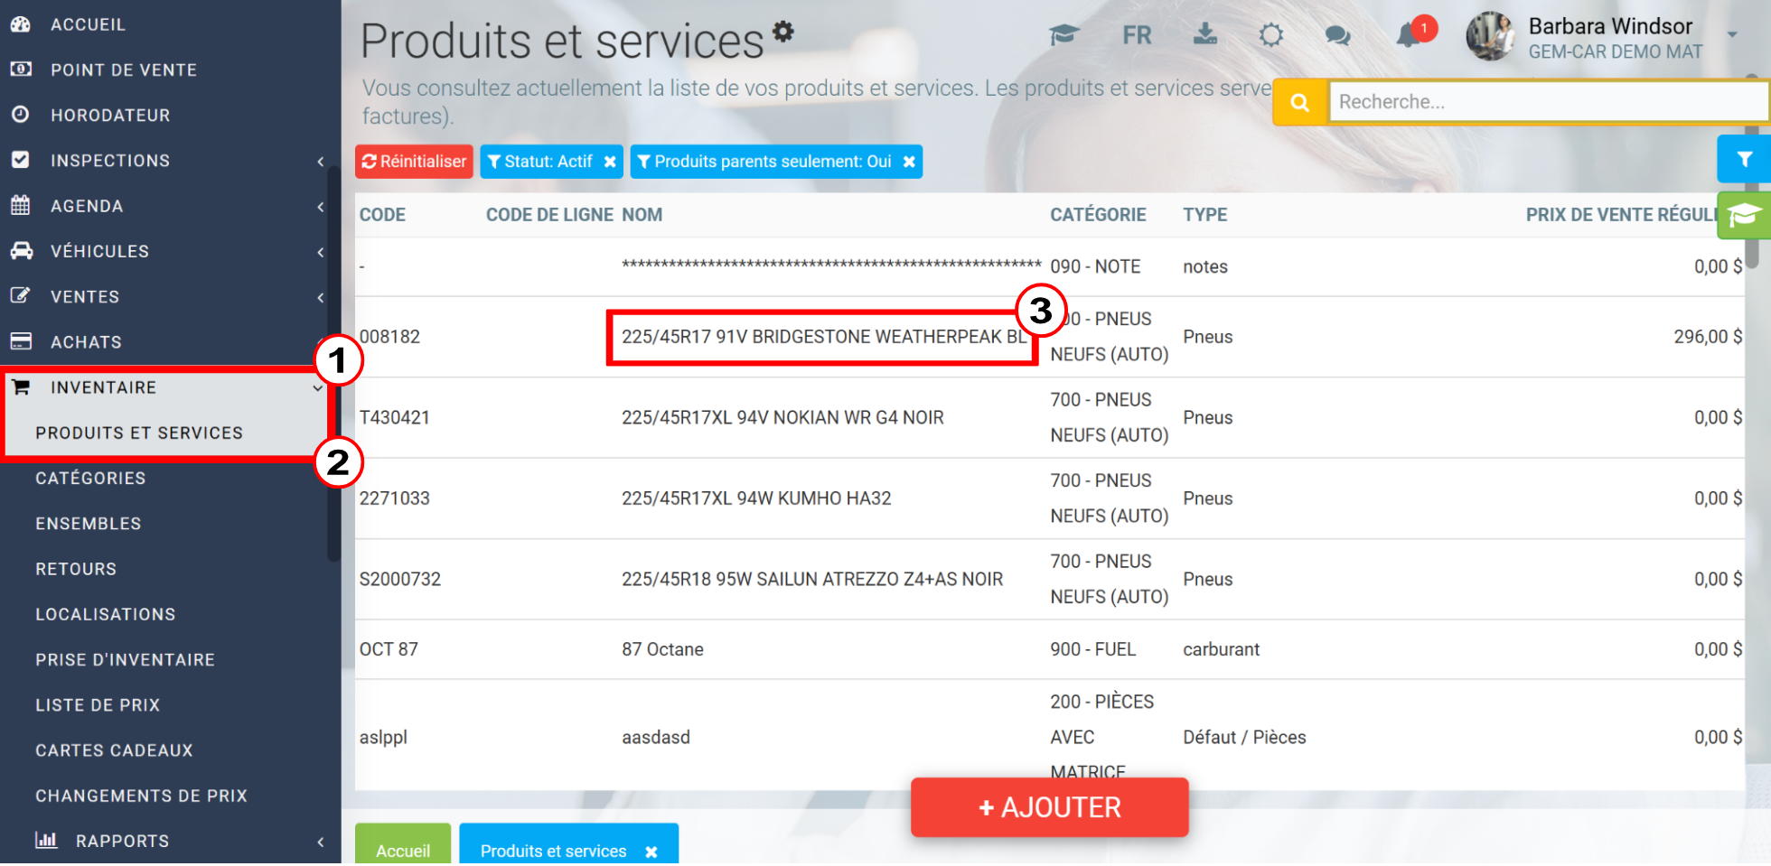
Task: Click the orange search magnifier button
Action: point(1299,102)
